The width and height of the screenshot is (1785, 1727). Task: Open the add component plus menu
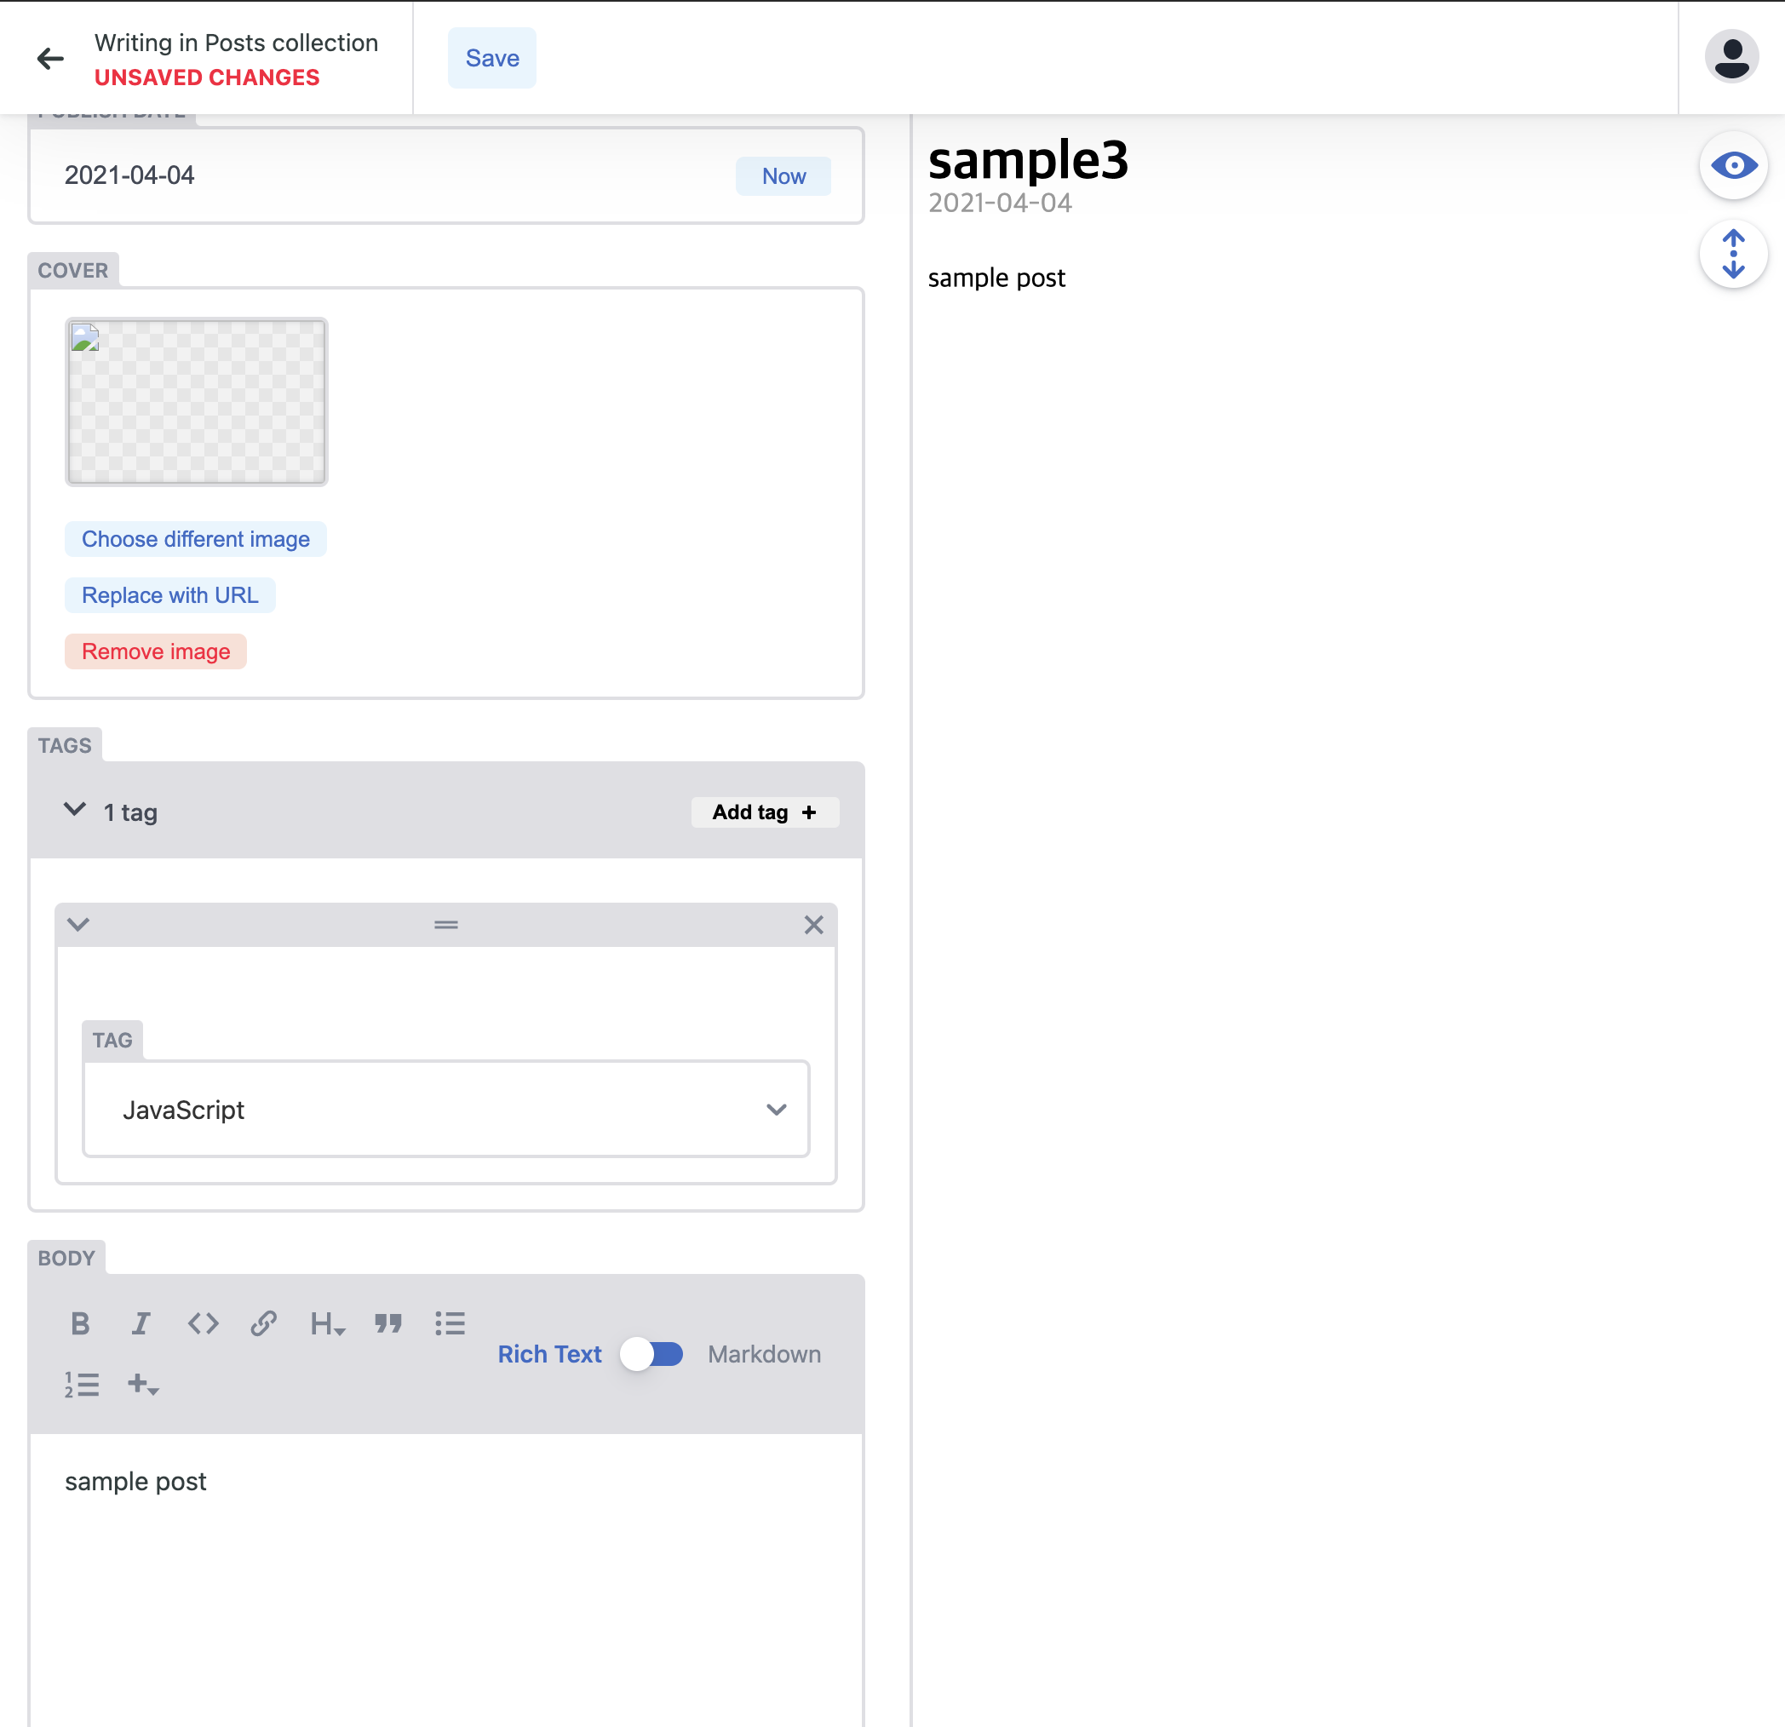point(143,1385)
